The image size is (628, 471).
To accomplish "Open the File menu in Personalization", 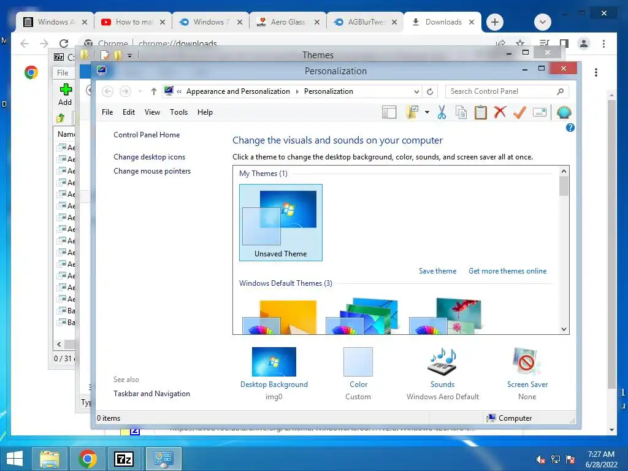I will click(107, 113).
